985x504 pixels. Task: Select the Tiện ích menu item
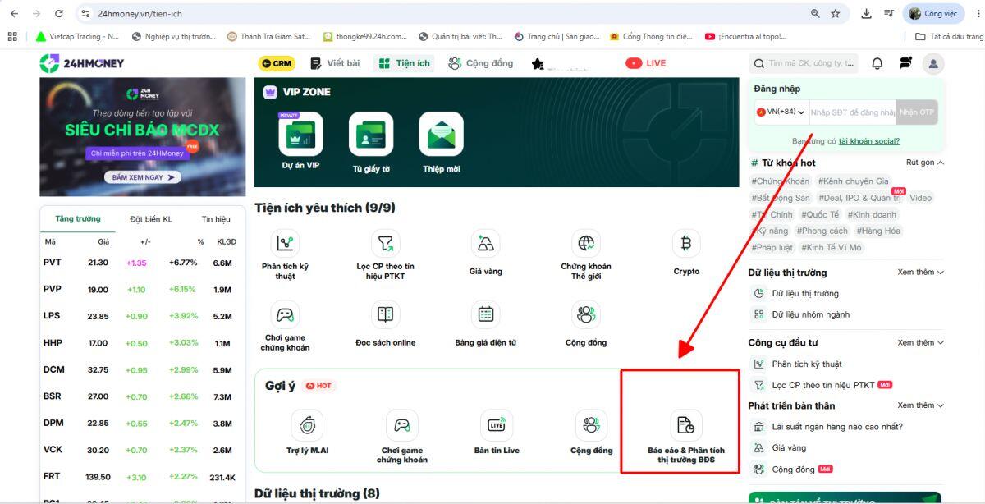(x=405, y=63)
